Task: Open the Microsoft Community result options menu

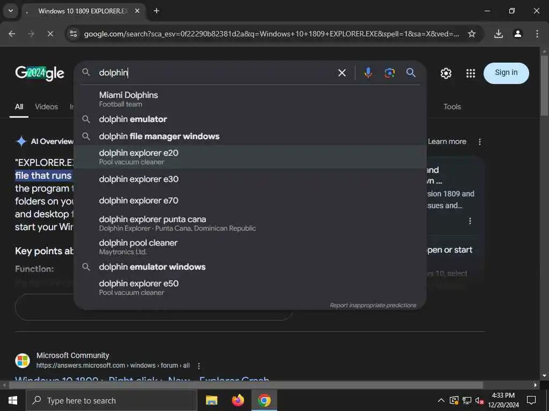Action: (199, 366)
